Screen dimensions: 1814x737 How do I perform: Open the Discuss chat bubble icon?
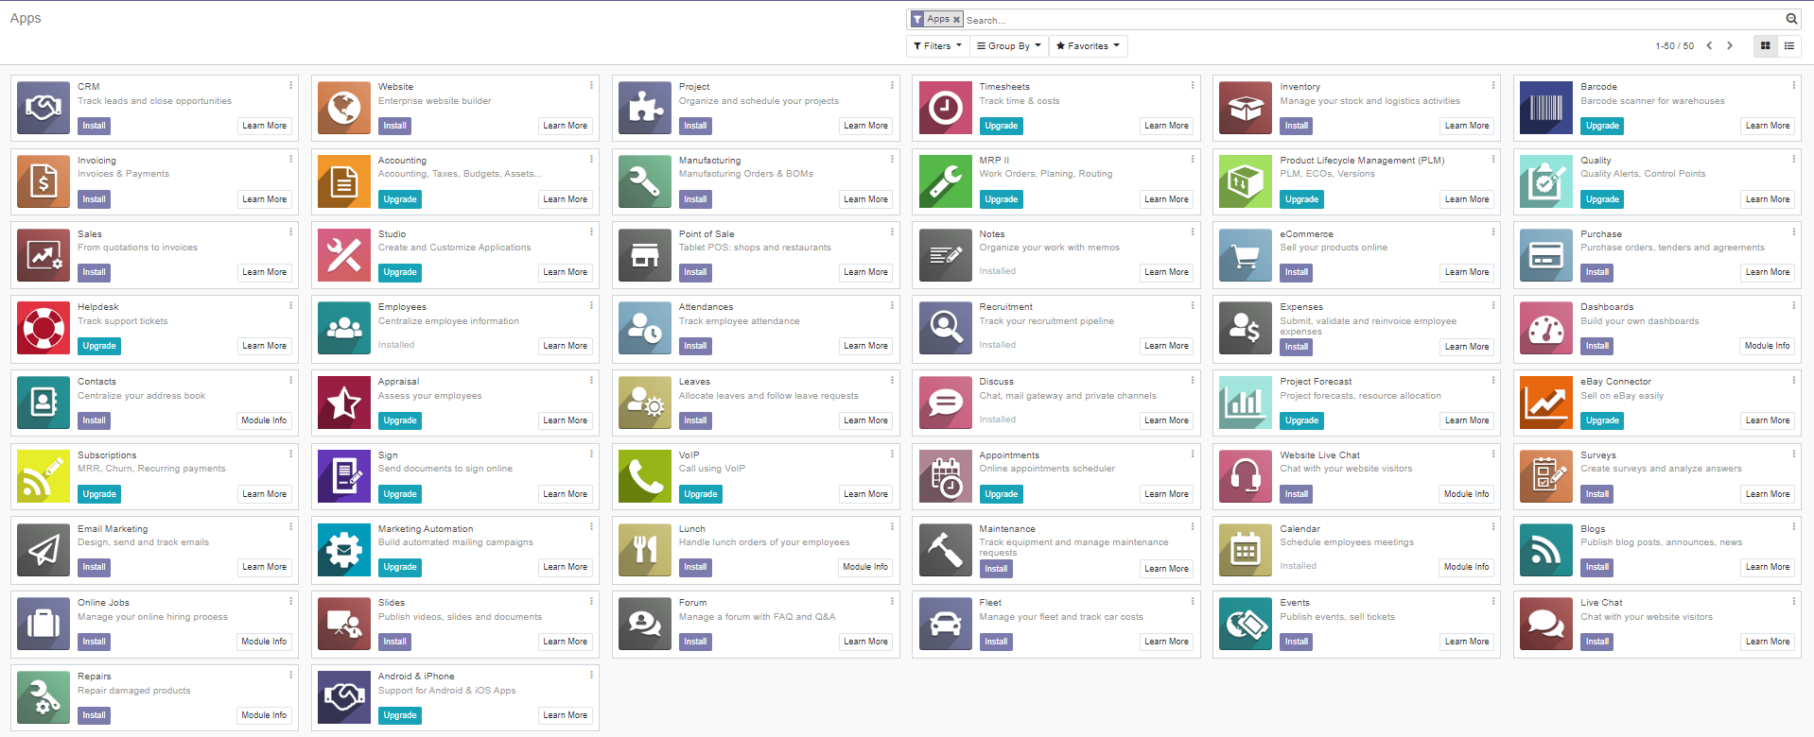(946, 403)
